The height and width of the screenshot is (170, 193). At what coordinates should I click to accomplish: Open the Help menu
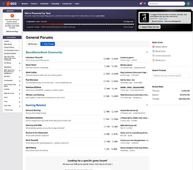77,4
